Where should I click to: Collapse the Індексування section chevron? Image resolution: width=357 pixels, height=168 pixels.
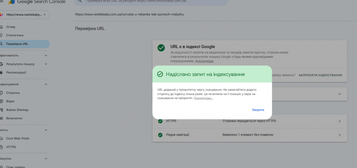[x=46, y=84]
